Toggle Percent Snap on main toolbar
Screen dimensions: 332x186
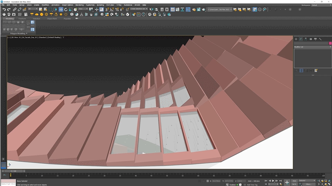point(117,10)
